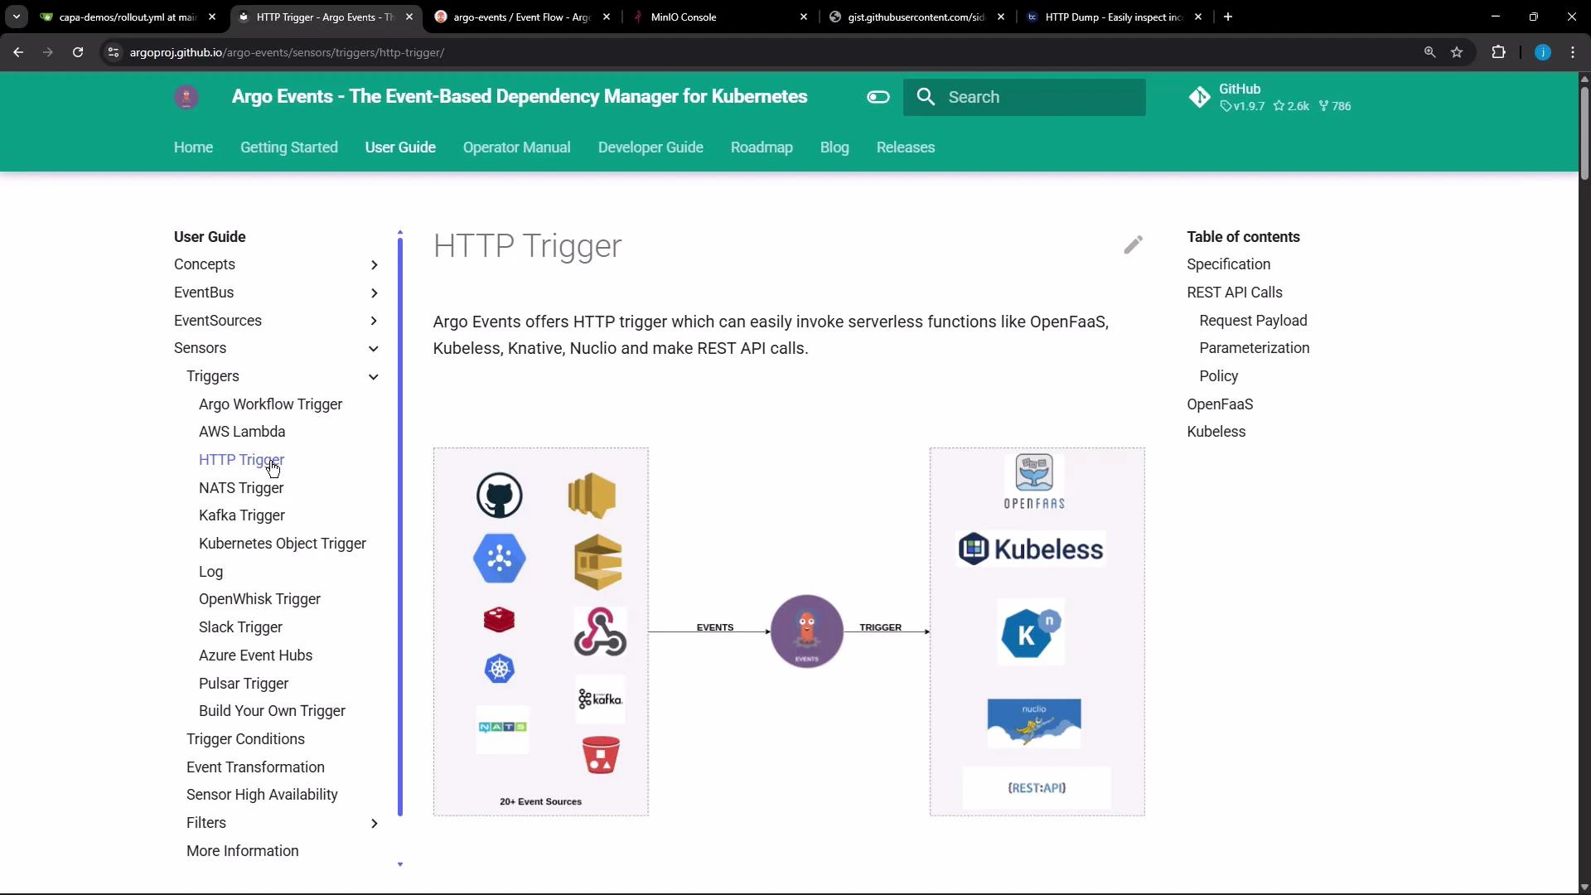The width and height of the screenshot is (1591, 895).
Task: Open the Chrome three-dot menu
Action: (x=1573, y=52)
